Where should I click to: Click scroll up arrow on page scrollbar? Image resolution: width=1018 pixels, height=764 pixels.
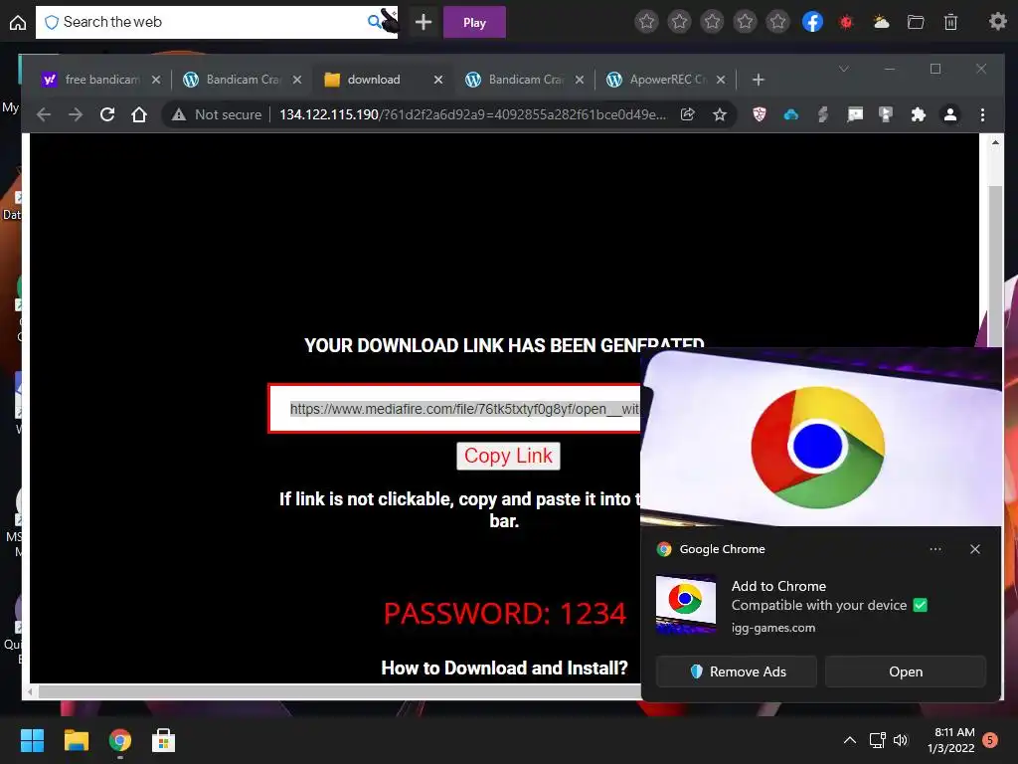click(995, 141)
